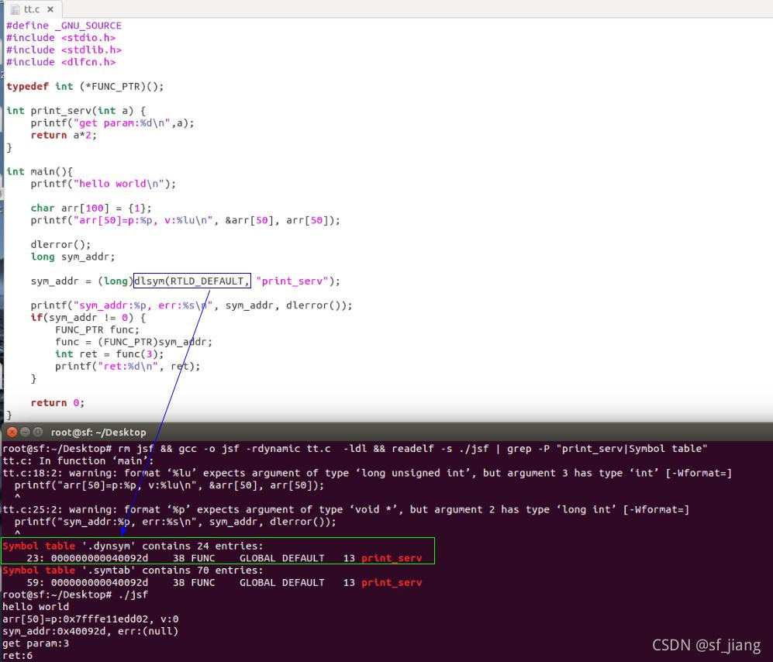Click printf("hello world\n"); line
The height and width of the screenshot is (662, 773).
(x=103, y=184)
